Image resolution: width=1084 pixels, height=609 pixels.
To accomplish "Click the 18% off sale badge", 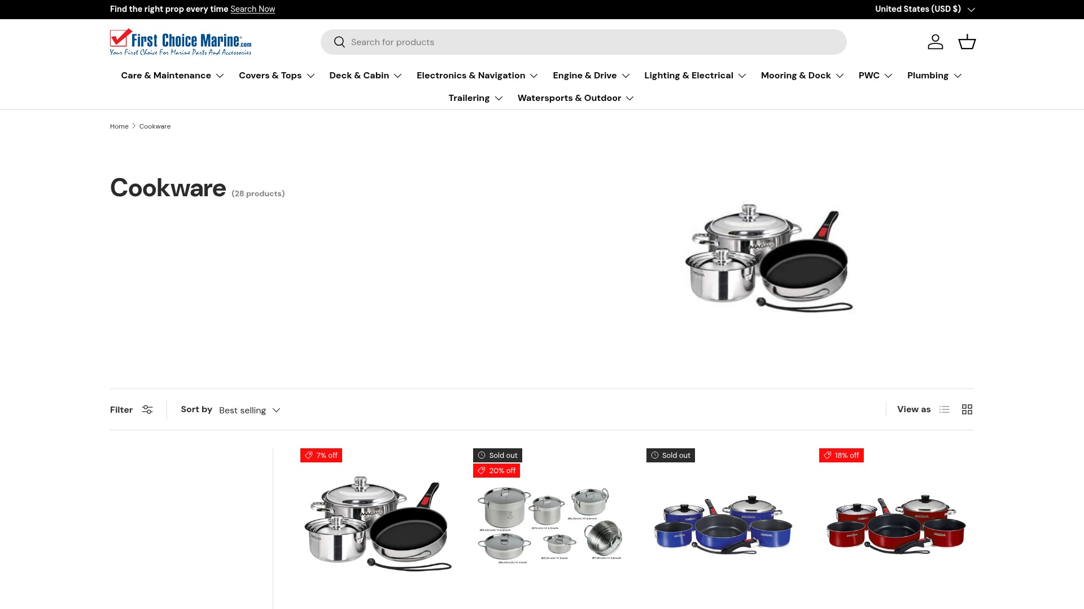I will (x=841, y=455).
